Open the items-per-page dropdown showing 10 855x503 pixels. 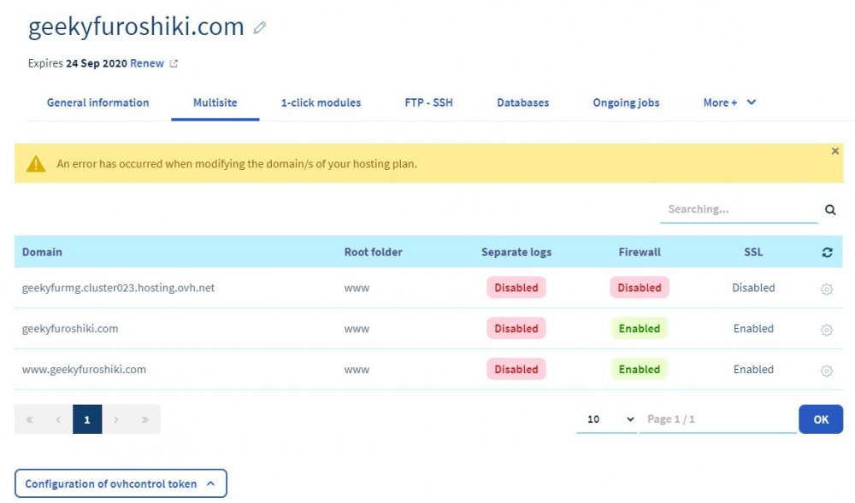(607, 418)
